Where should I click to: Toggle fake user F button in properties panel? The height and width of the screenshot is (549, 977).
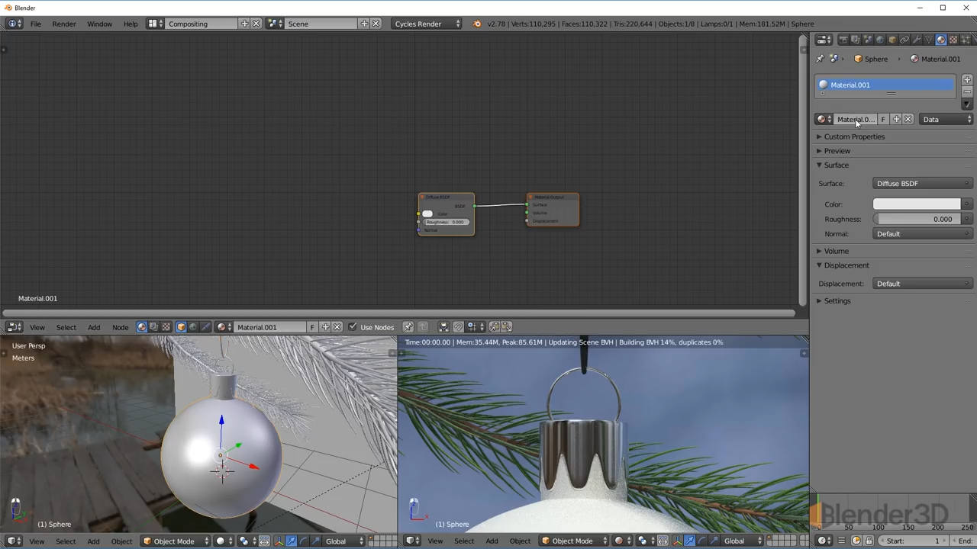pos(883,119)
